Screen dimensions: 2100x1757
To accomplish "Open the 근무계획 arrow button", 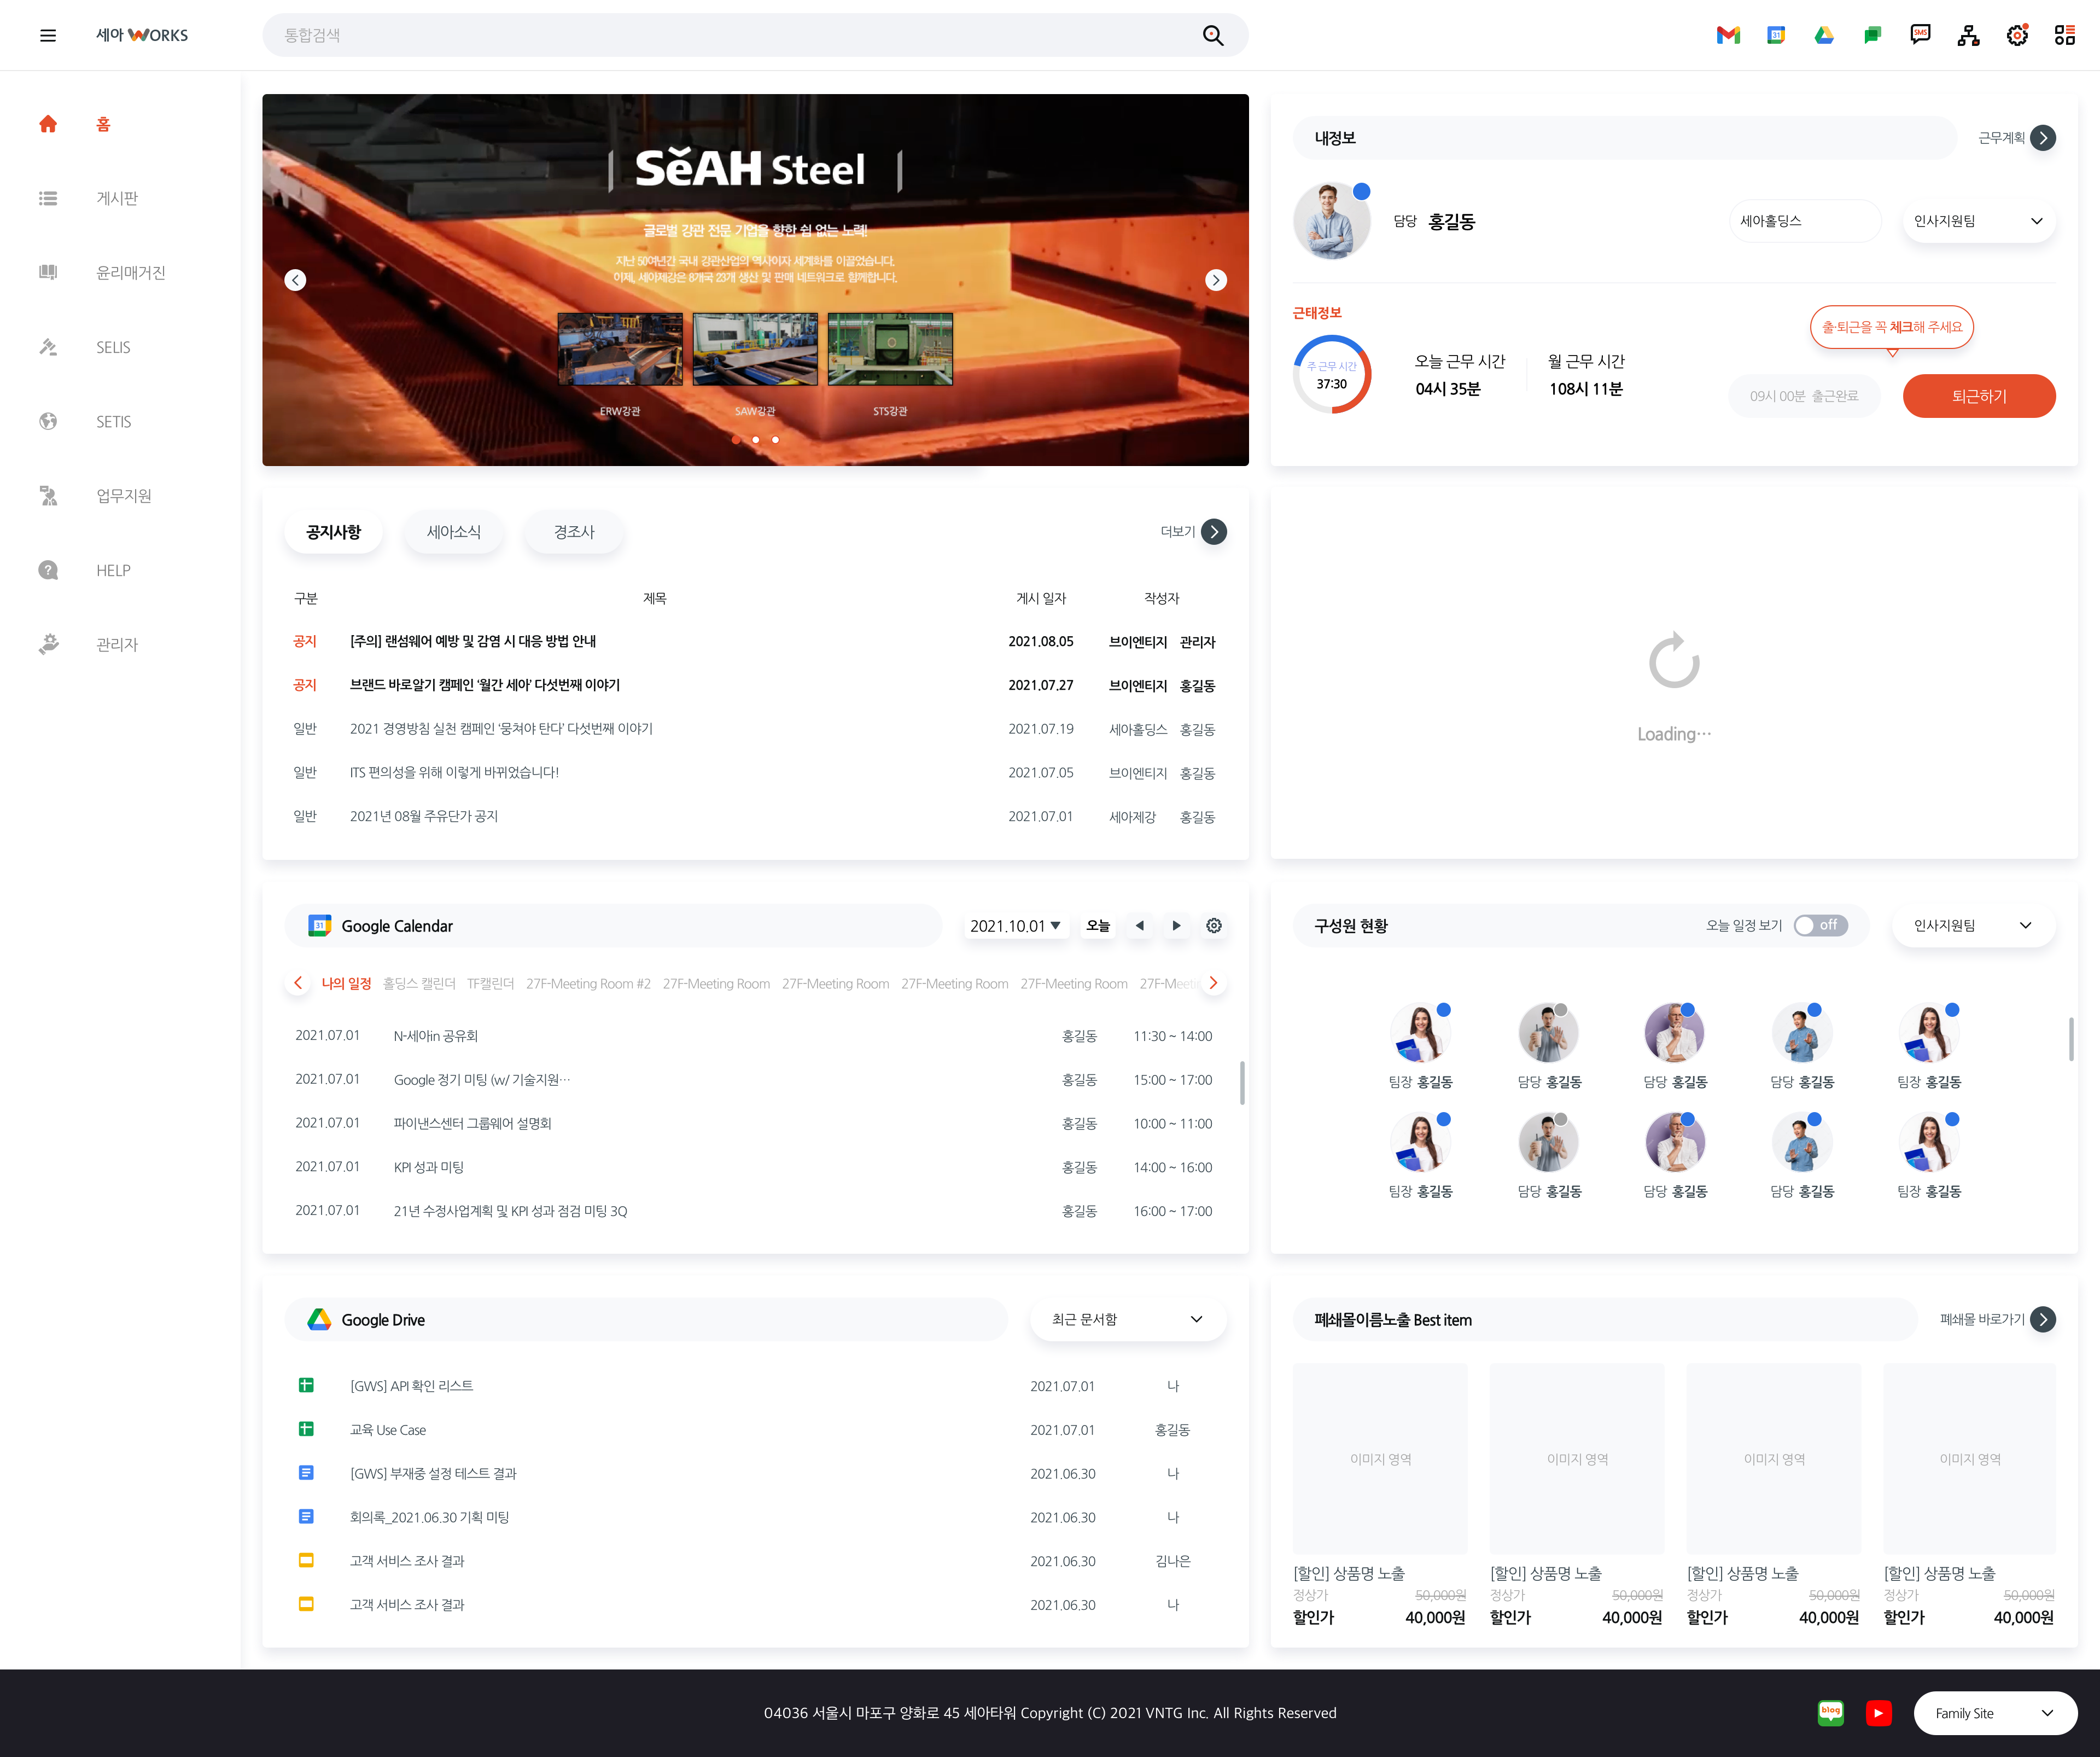I will click(2043, 138).
